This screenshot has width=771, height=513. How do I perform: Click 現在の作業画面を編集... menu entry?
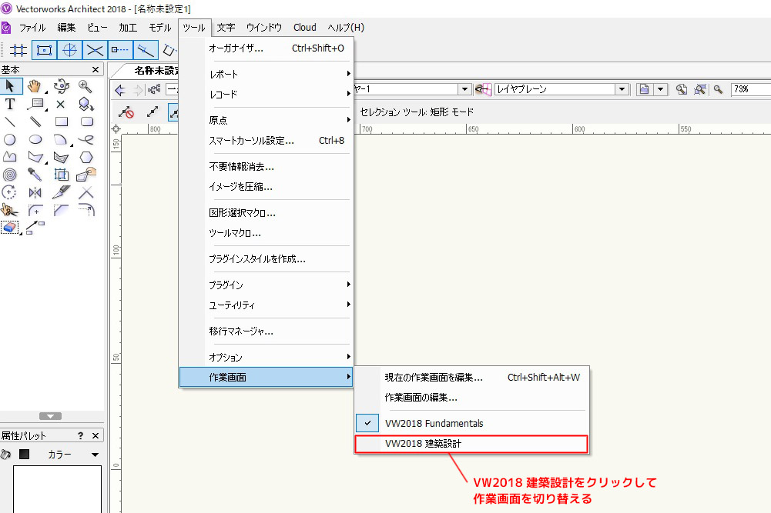(x=471, y=377)
